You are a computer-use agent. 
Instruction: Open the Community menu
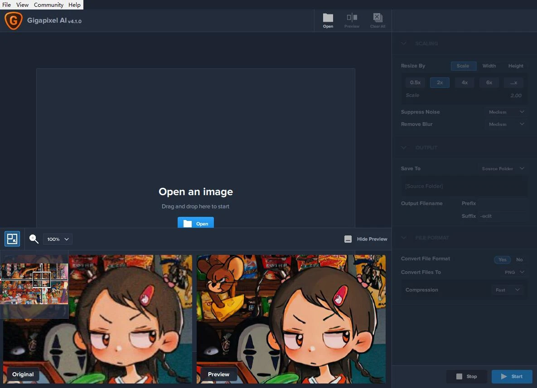coord(48,5)
